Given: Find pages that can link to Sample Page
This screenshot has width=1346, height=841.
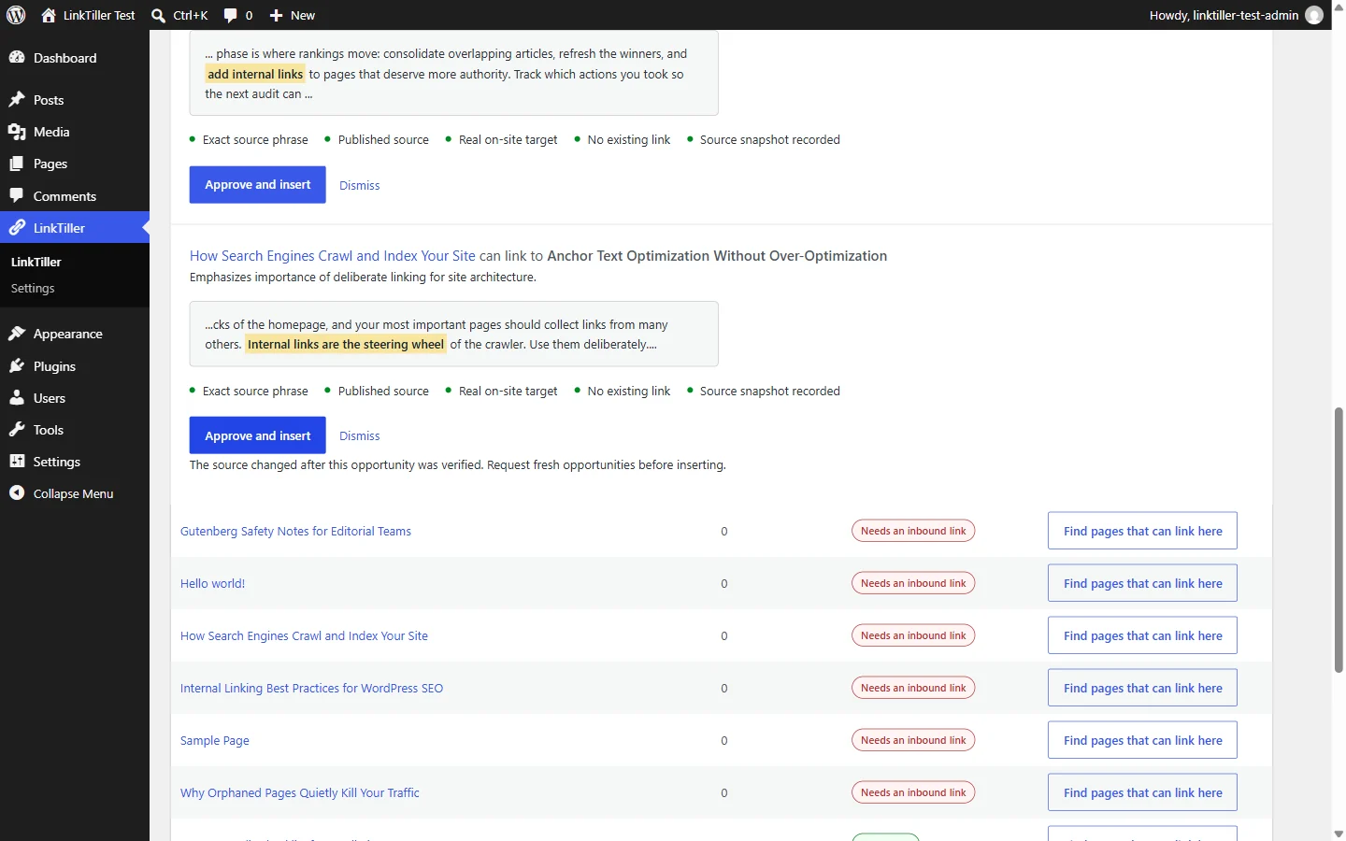Looking at the screenshot, I should coord(1142,740).
